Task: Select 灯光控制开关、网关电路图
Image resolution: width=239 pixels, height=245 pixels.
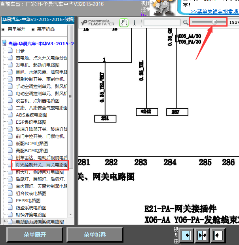Action: point(41,165)
